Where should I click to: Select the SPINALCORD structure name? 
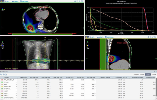[x=8, y=87]
